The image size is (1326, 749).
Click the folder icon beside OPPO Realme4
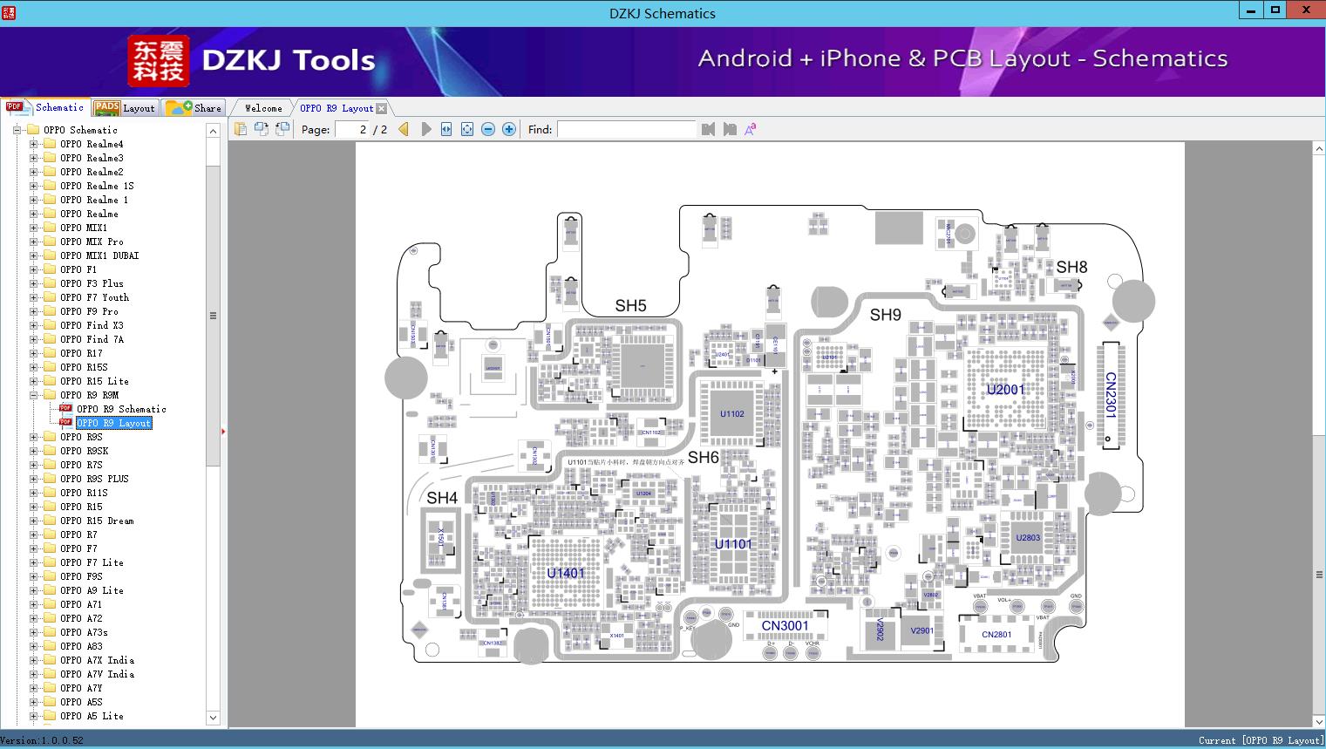coord(50,144)
